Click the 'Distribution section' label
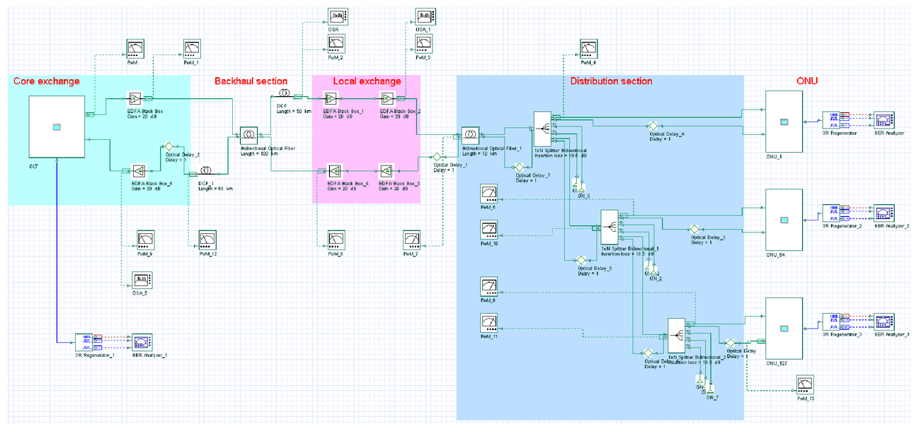 (612, 81)
